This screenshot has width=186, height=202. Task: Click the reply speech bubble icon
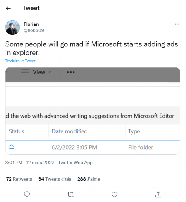click(x=27, y=194)
